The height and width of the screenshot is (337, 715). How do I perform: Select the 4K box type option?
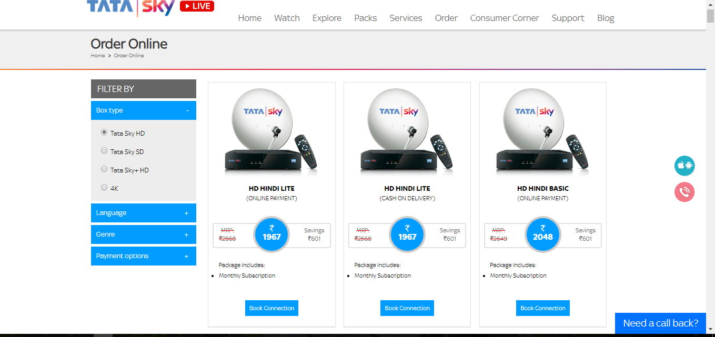[104, 187]
